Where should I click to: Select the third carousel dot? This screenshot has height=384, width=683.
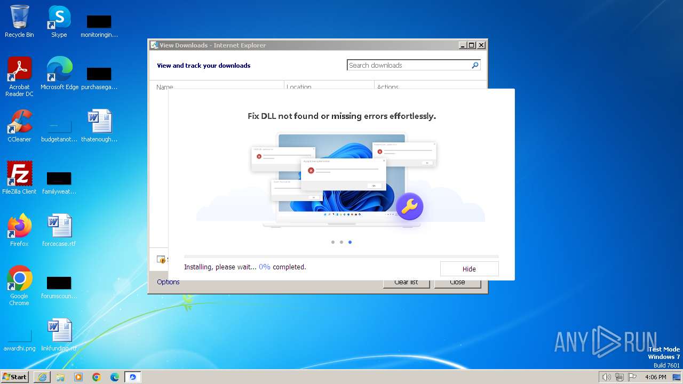[x=350, y=242]
